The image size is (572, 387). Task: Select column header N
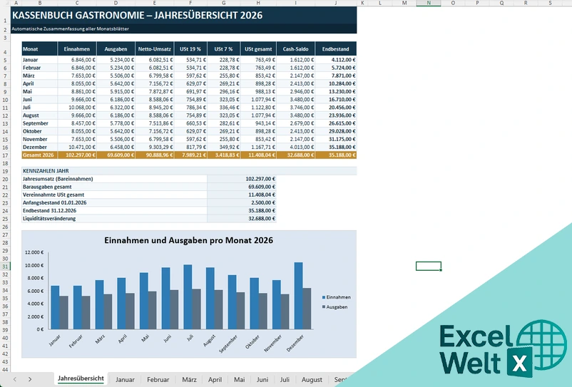point(429,3)
